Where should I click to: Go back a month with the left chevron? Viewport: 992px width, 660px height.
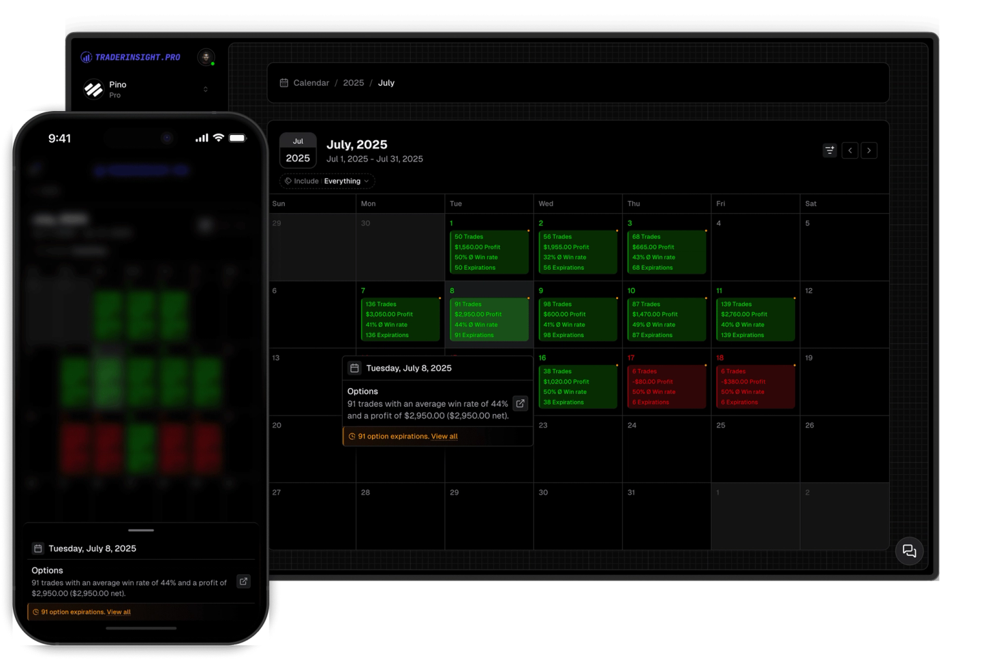click(850, 151)
